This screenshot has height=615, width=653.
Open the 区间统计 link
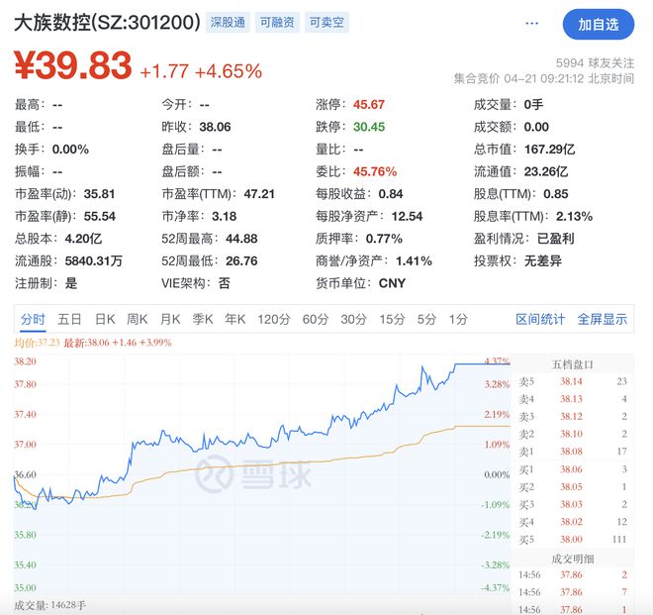(540, 319)
